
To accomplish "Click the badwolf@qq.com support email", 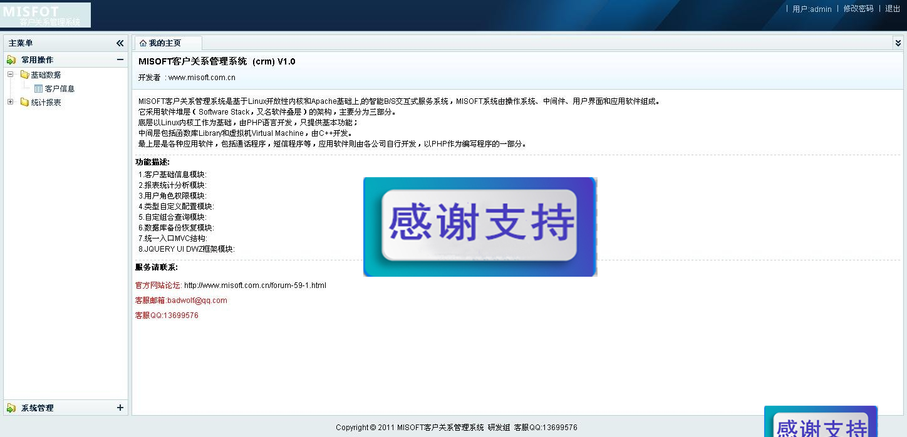I will (197, 301).
